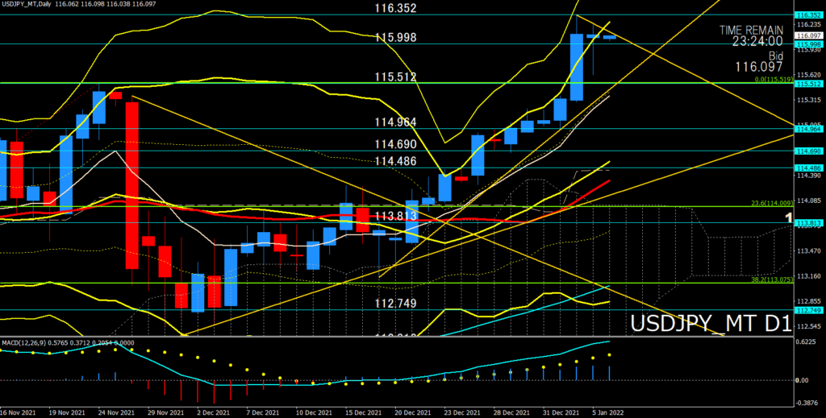This screenshot has width=826, height=418.
Task: Click the cyan 115.512 price axis tag
Action: [809, 84]
